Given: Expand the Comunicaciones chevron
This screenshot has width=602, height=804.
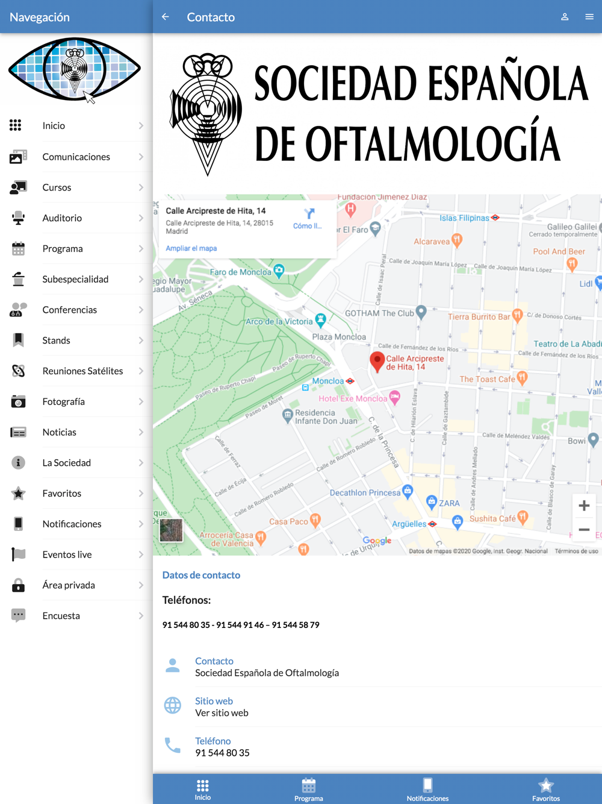Looking at the screenshot, I should point(141,157).
